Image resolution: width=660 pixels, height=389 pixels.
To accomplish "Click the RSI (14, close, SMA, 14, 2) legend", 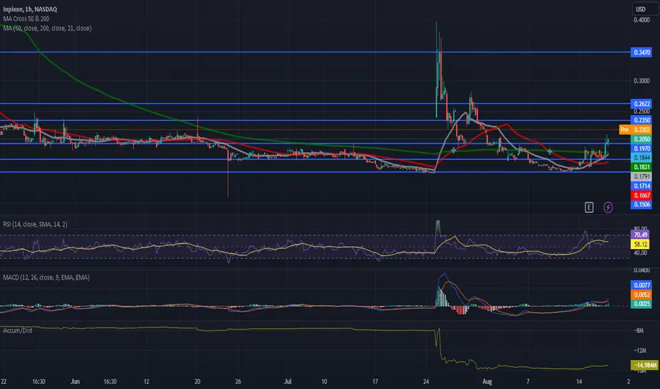I will 35,224.
